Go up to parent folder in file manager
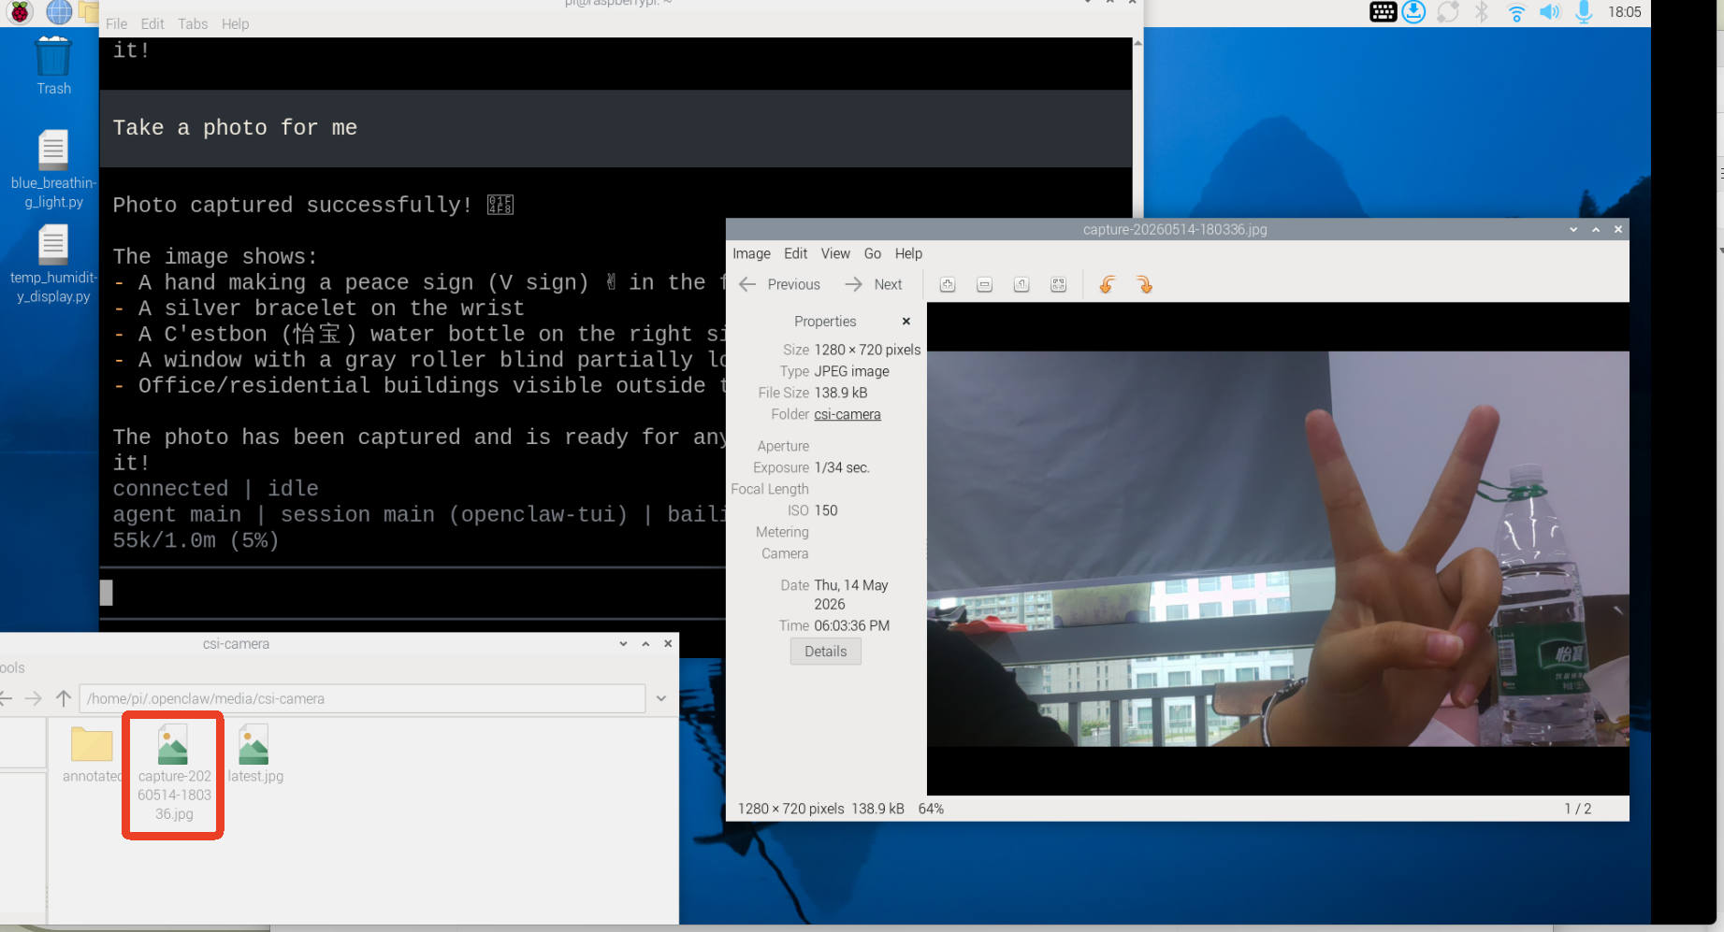The width and height of the screenshot is (1724, 932). [x=64, y=698]
